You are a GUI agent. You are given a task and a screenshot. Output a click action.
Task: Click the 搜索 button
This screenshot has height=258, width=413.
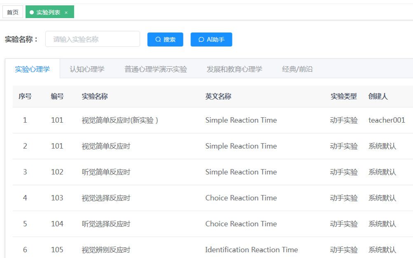(165, 40)
